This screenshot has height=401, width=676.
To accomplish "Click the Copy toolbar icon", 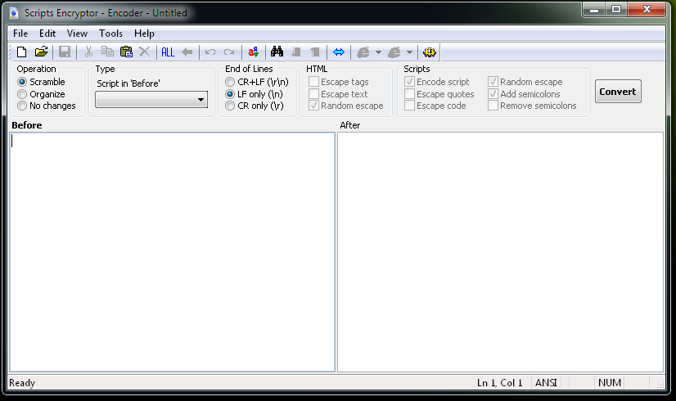I will click(x=107, y=52).
